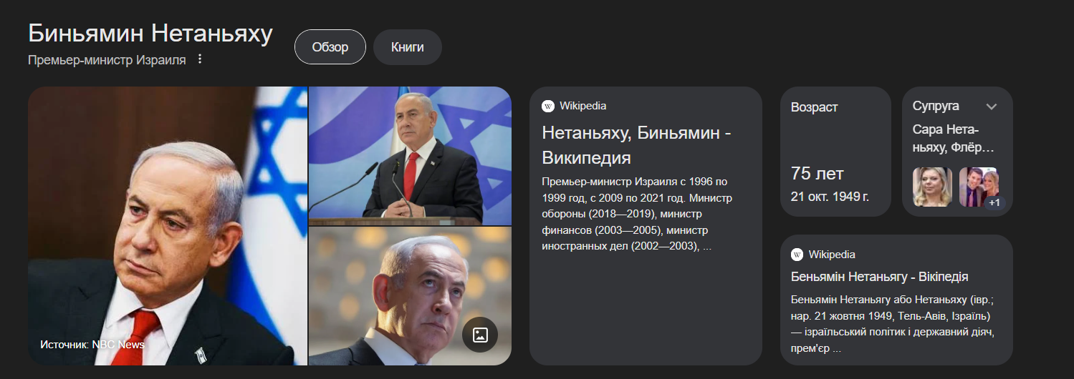Screen dimensions: 1074x379
Task: Select the Обзор tab
Action: coord(330,47)
